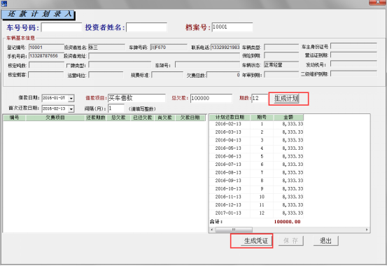Click the 已还欠款 column header
Viewport: 387px width, 266px height.
[x=142, y=118]
